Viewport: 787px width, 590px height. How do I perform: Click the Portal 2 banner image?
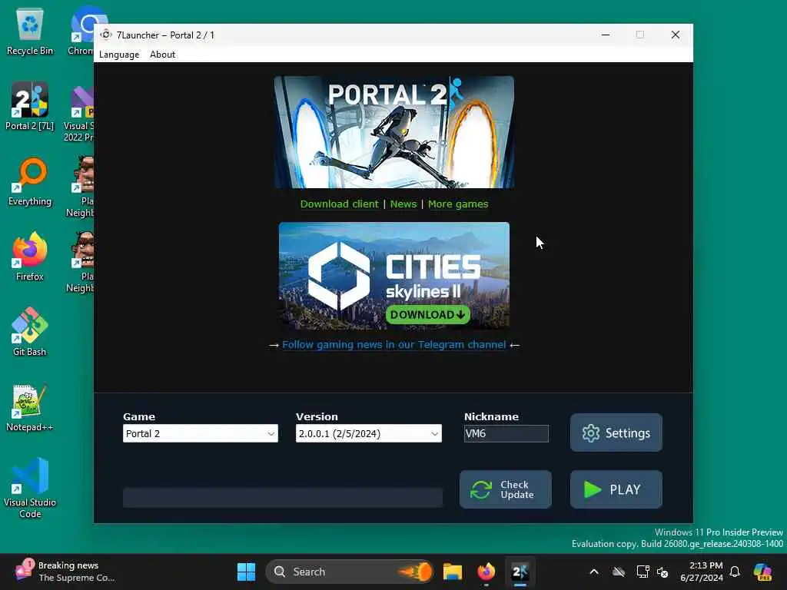(x=394, y=132)
